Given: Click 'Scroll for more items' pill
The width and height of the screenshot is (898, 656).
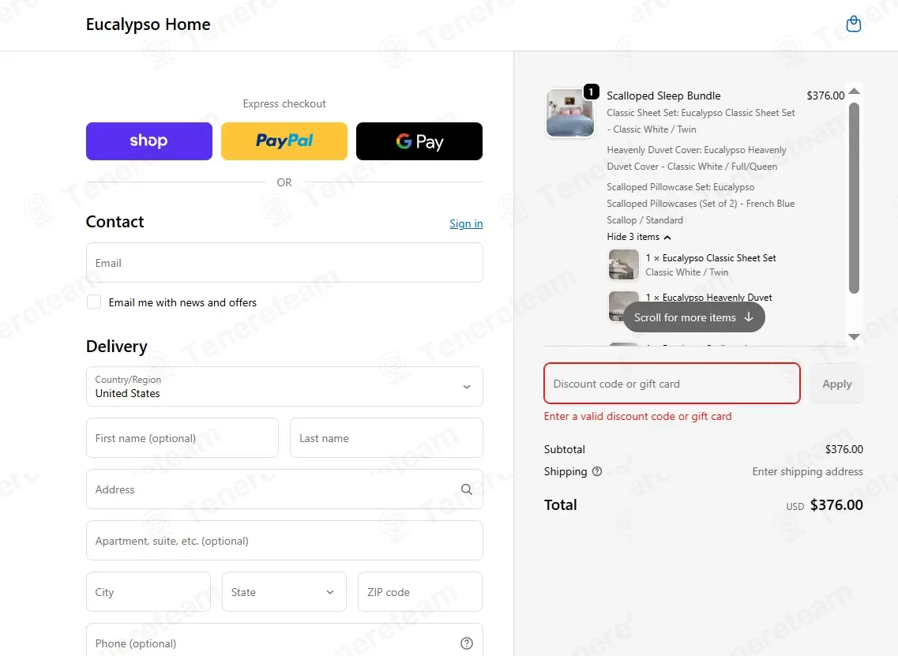Looking at the screenshot, I should 694,317.
